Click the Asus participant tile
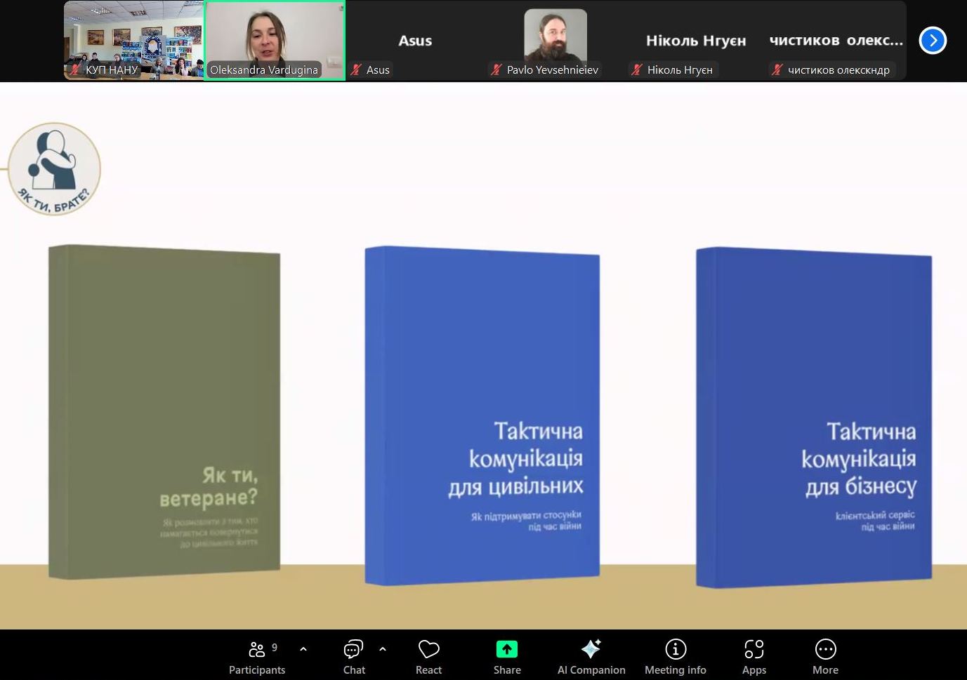Screen dimensions: 967x680 [415, 40]
